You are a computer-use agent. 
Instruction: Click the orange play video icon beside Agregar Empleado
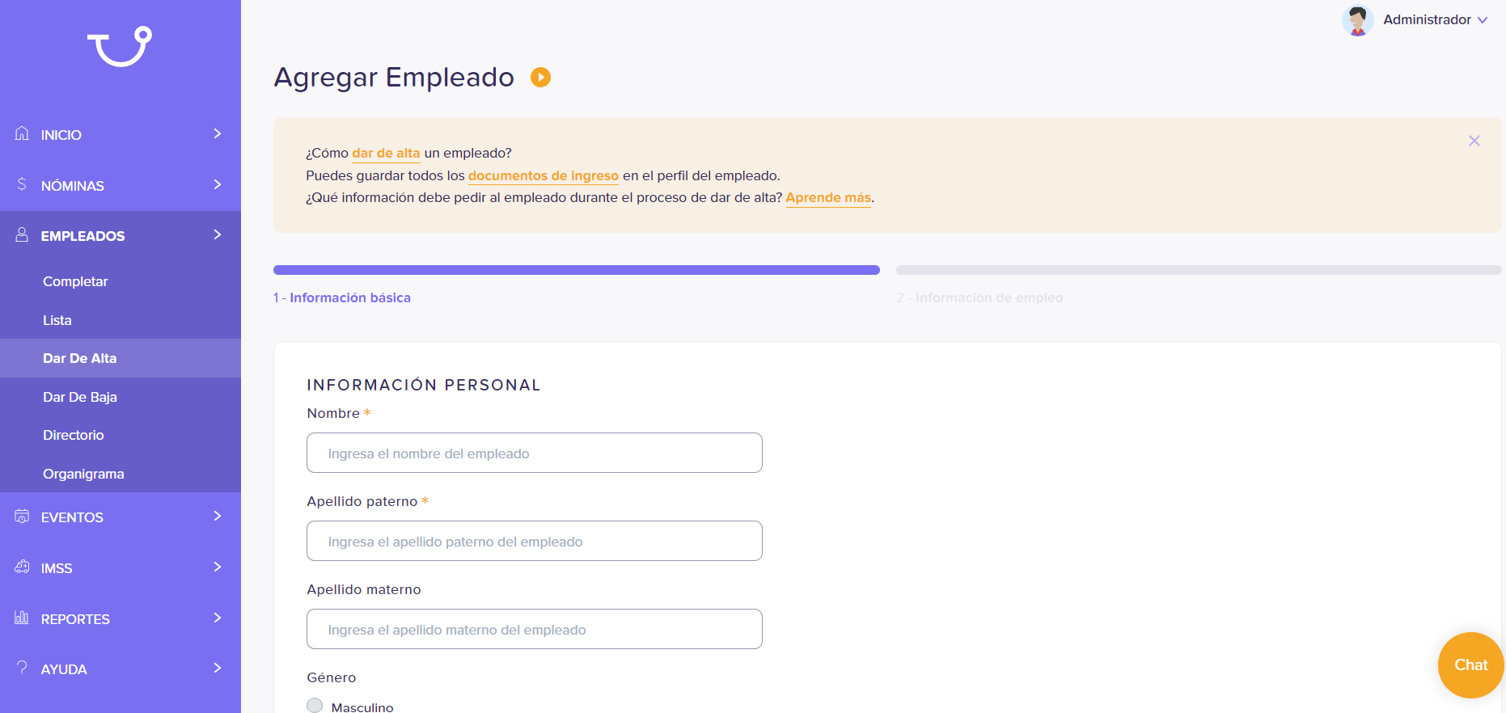pyautogui.click(x=540, y=77)
